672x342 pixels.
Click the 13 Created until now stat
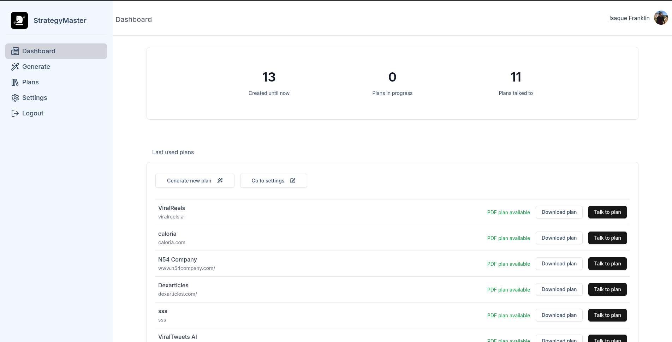[x=269, y=83]
